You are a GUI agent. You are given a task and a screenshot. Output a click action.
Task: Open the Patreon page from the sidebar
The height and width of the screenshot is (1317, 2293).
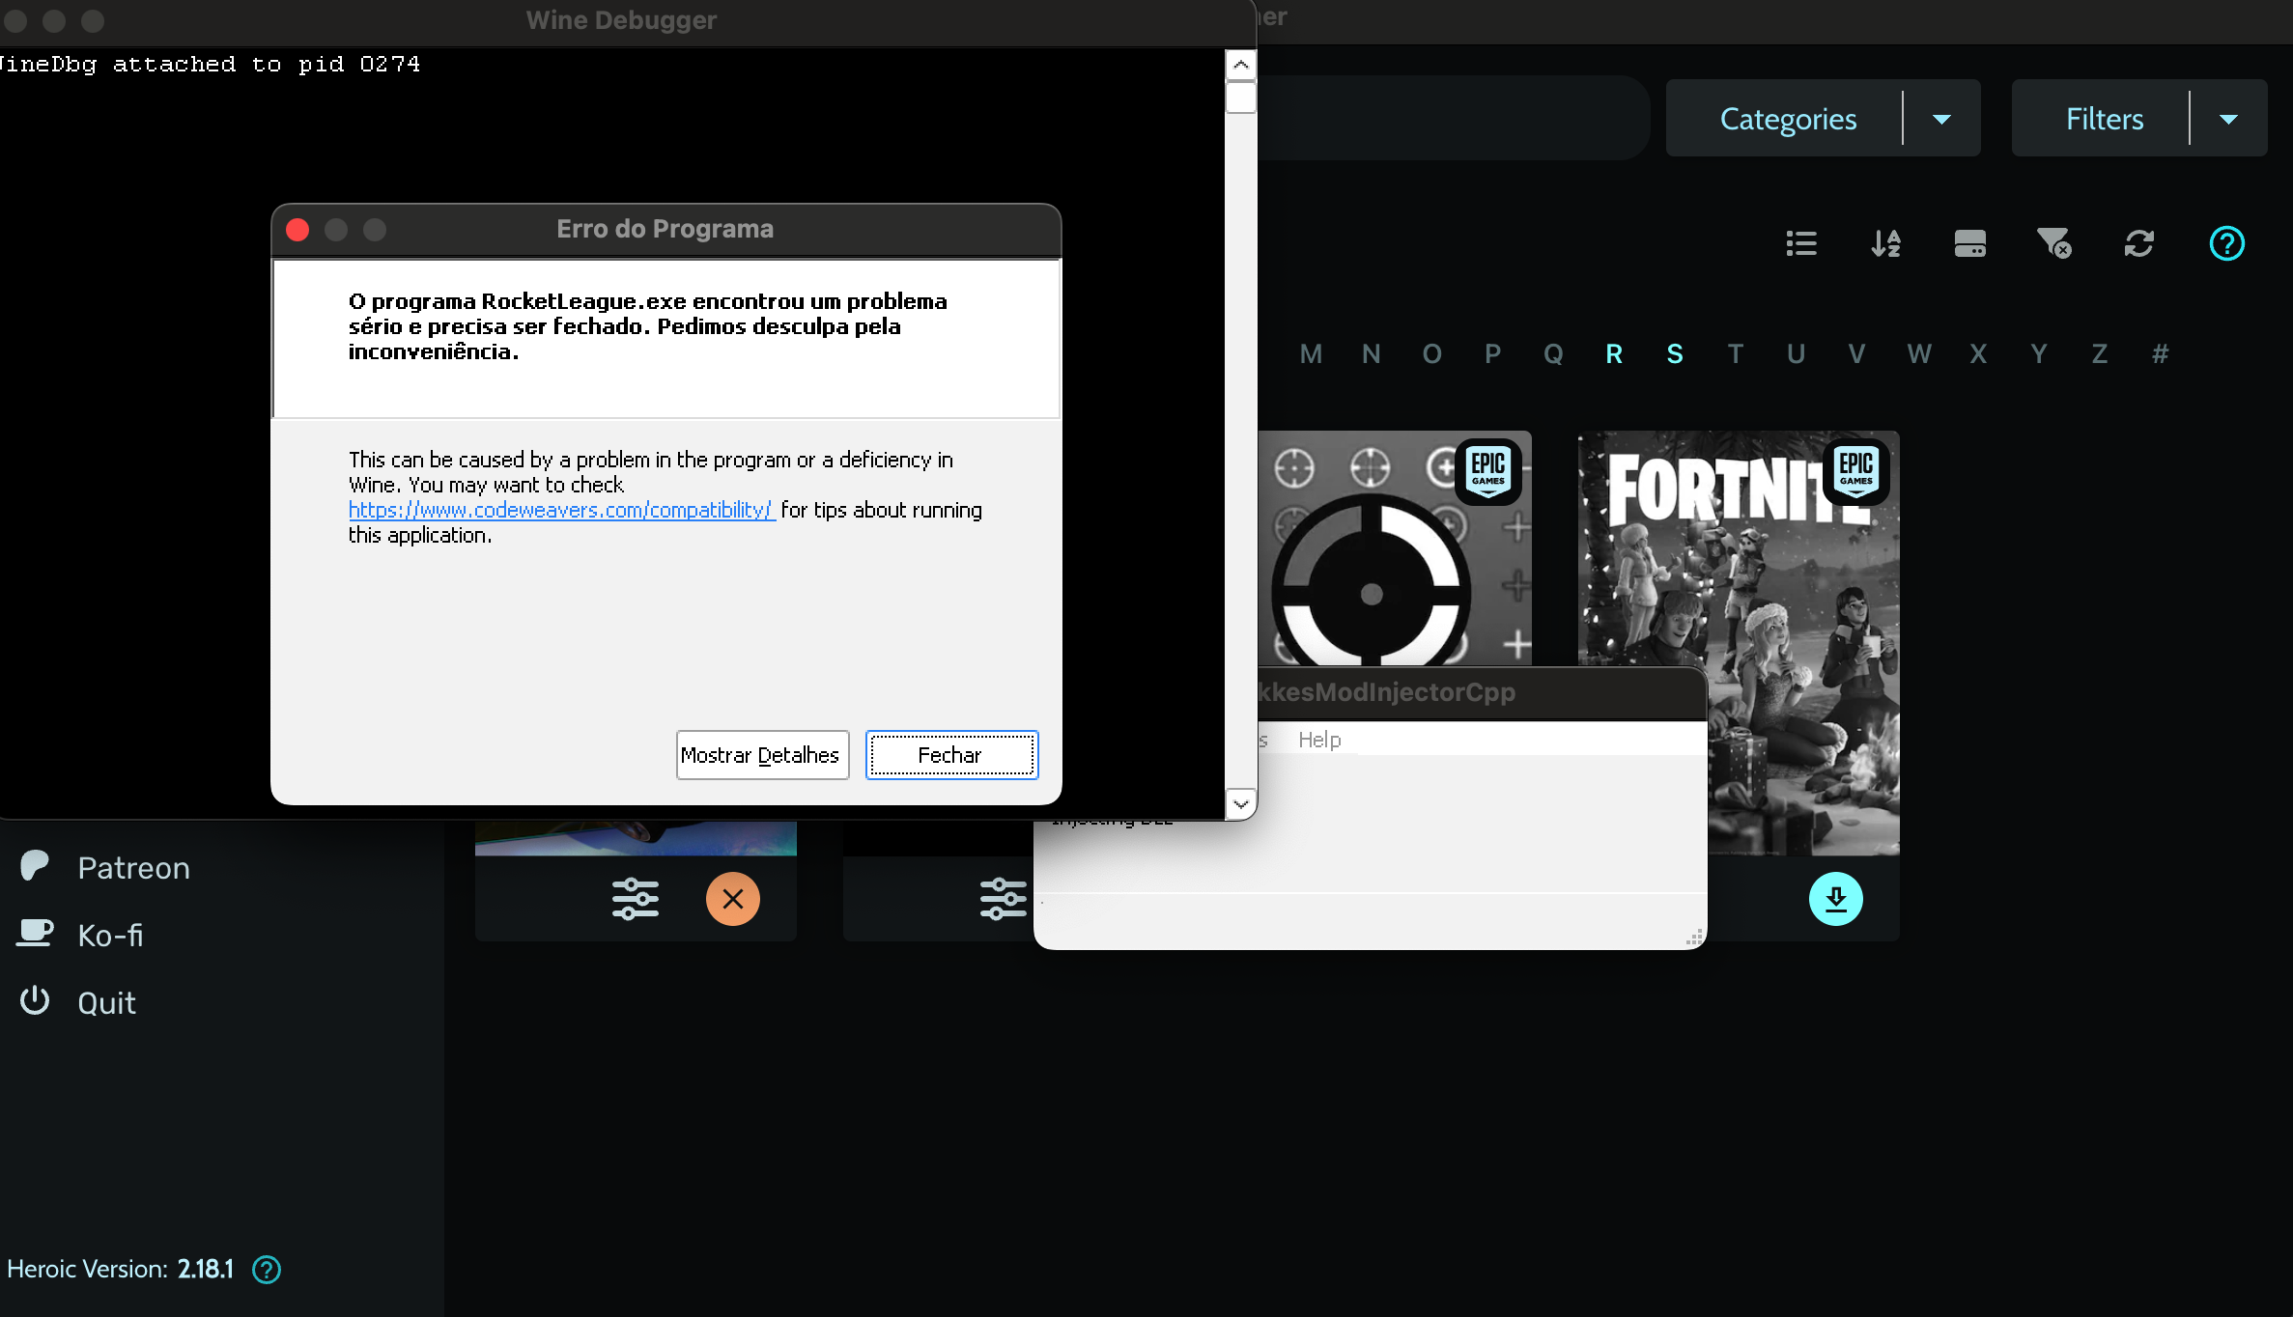click(x=133, y=866)
